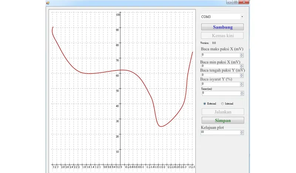Focus the Baca min paksi X field
The height and width of the screenshot is (173, 296).
pyautogui.click(x=221, y=66)
